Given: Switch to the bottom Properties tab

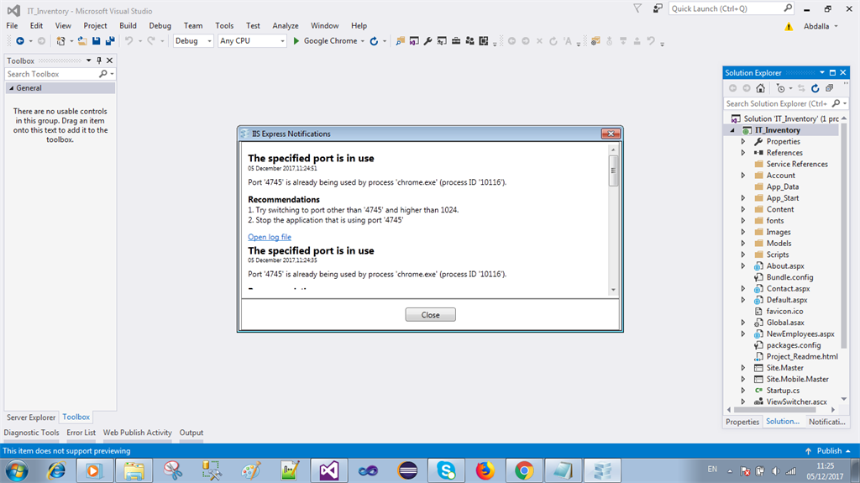Looking at the screenshot, I should click(x=742, y=422).
